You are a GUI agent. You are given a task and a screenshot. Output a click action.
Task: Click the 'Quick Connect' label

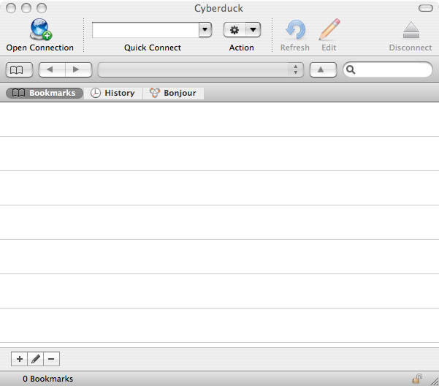[153, 48]
